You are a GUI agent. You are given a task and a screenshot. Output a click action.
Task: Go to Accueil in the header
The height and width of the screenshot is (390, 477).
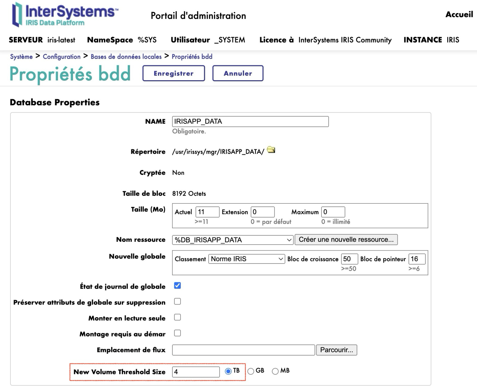click(459, 15)
